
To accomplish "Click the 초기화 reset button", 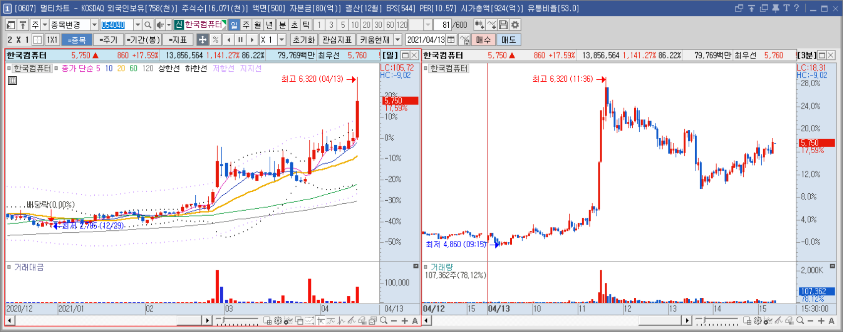I will tap(304, 40).
